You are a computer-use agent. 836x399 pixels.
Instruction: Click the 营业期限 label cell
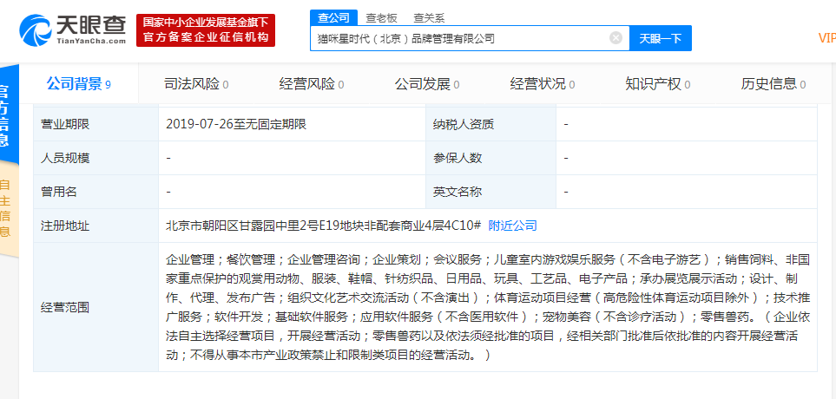[96, 125]
